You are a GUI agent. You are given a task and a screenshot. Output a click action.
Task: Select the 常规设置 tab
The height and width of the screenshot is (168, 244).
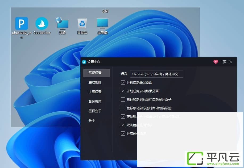[x=97, y=73]
